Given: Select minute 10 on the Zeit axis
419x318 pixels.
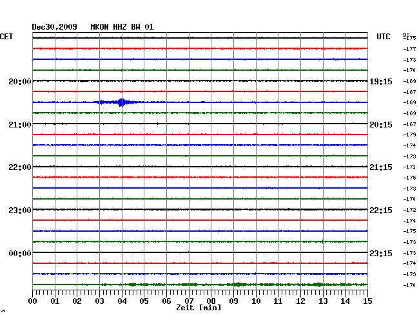Looking at the screenshot, I should (x=256, y=301).
